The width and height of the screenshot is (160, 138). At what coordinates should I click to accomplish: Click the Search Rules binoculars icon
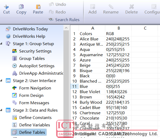tap(51, 20)
